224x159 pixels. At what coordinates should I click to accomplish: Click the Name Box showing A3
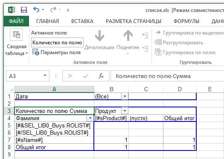tap(24, 76)
